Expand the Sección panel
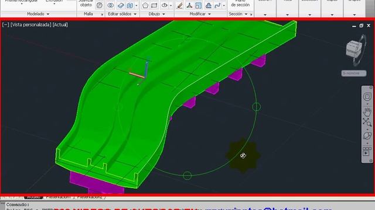This screenshot has width=375, height=210. coord(238,14)
